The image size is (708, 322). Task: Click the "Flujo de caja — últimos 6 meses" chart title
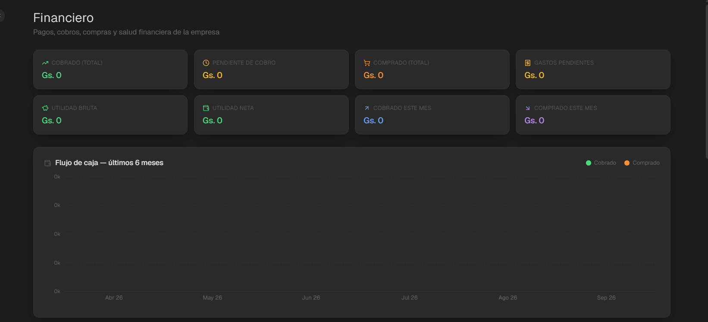pyautogui.click(x=109, y=163)
